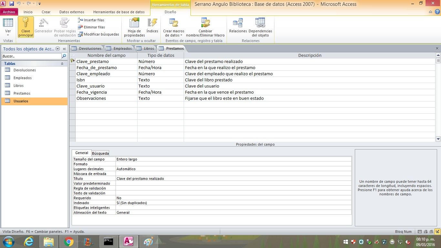Viewport: 441px width, 248px height.
Task: Toggle the Hoja de propiedades pane
Action: 134,27
